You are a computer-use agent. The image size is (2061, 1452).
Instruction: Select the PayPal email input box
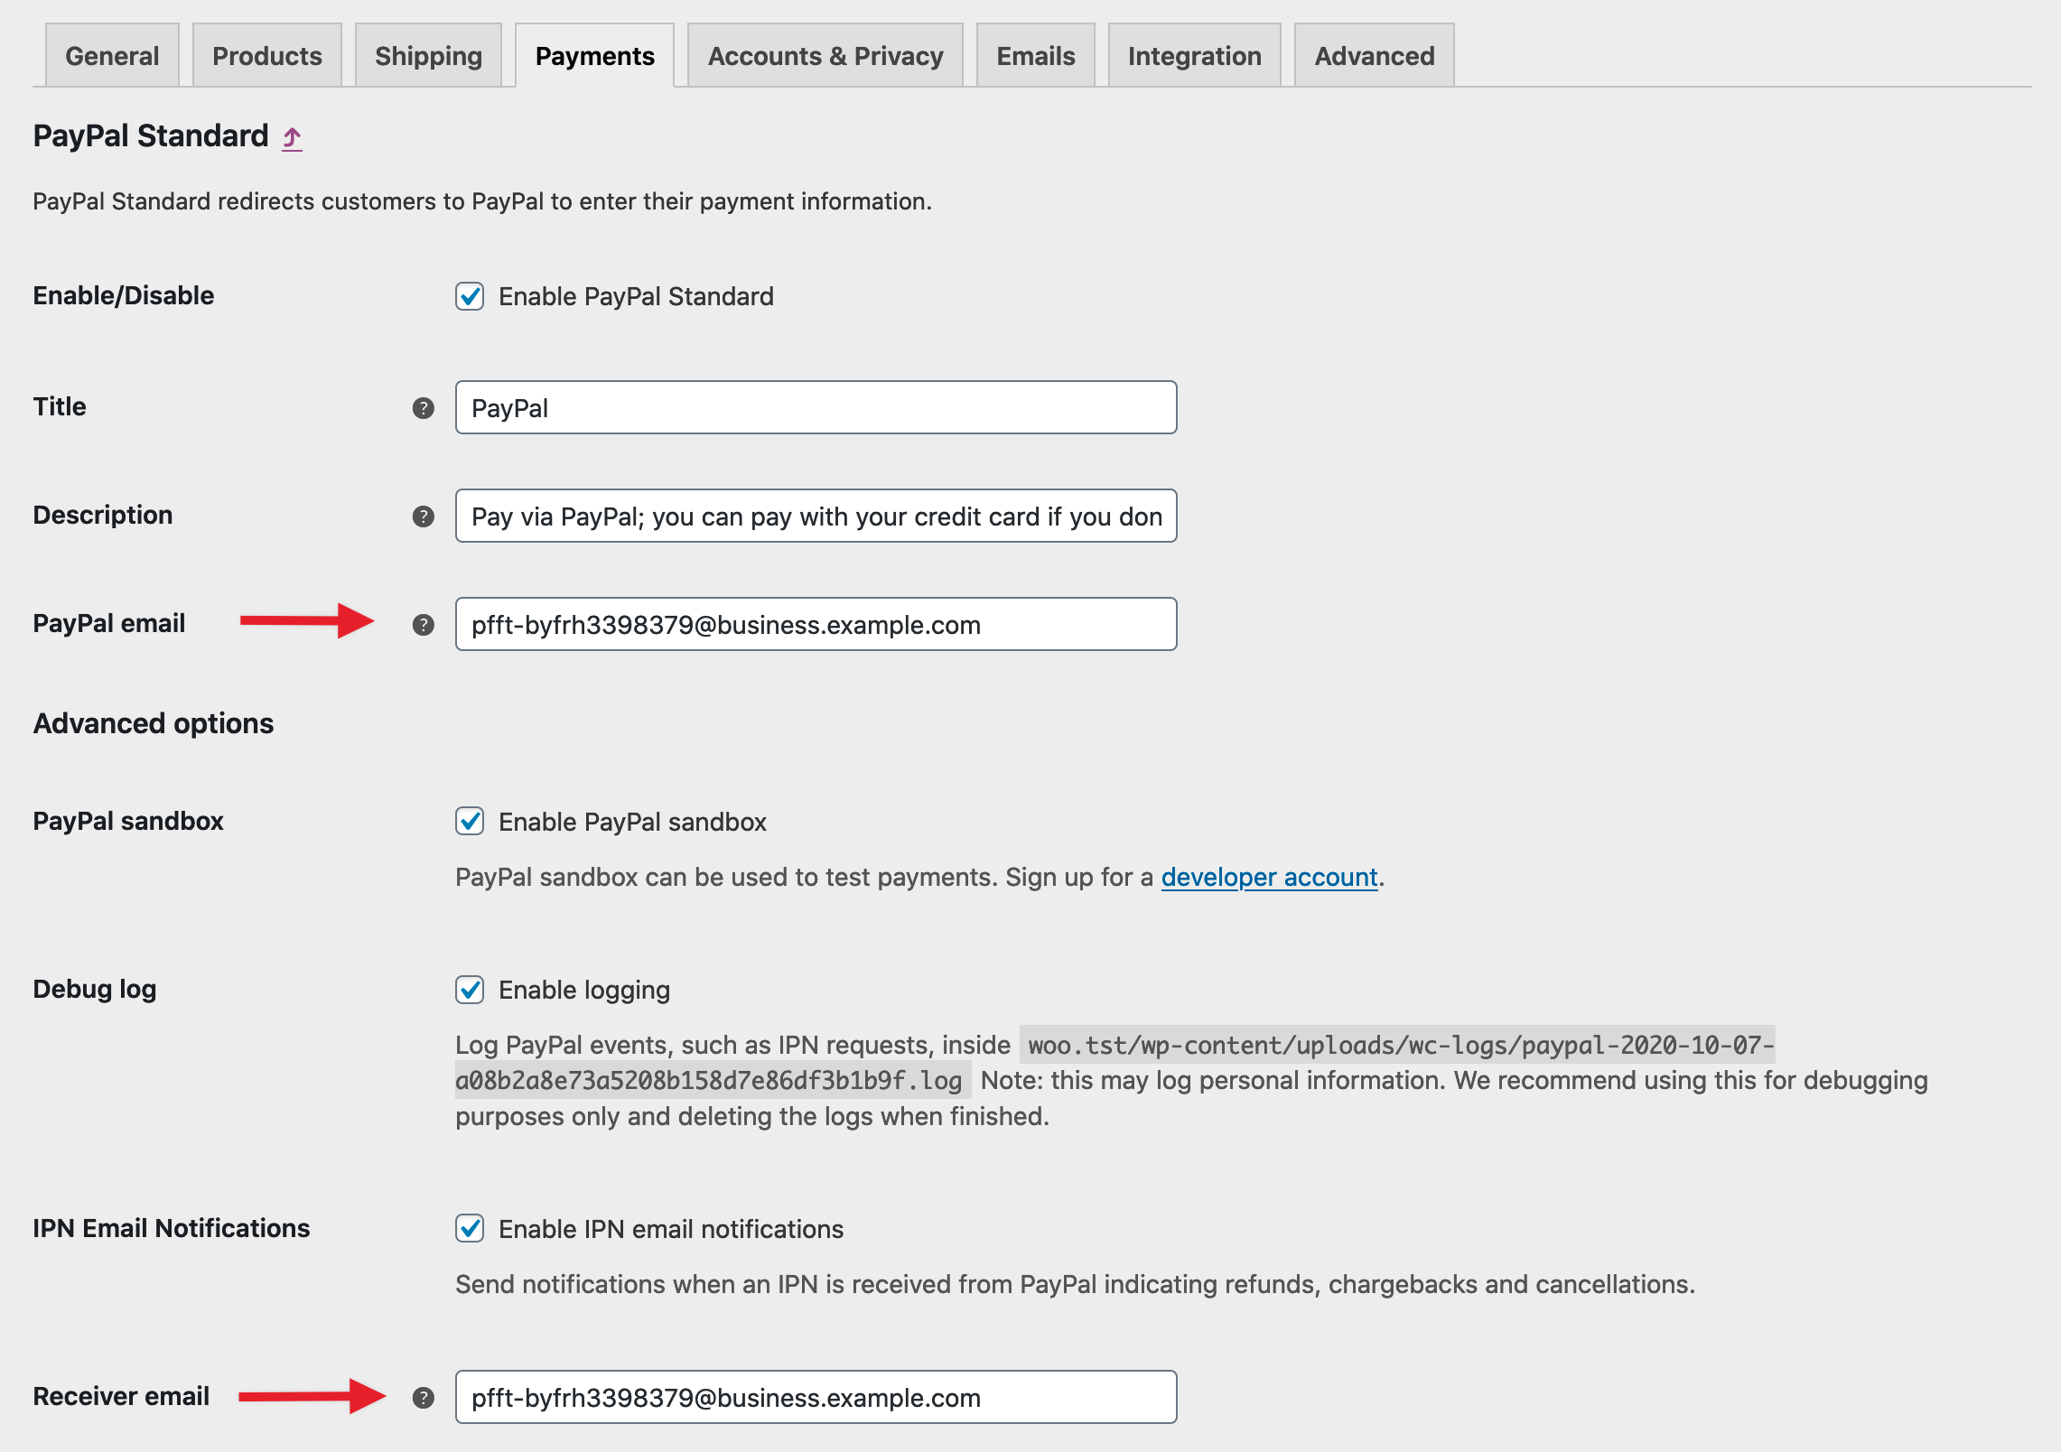click(813, 624)
